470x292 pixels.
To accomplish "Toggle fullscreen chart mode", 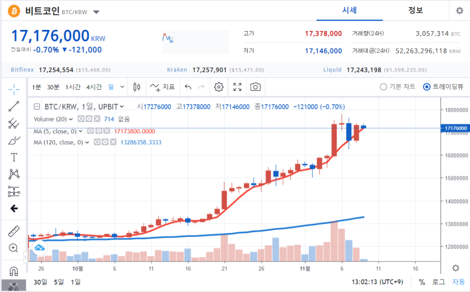I will (237, 87).
